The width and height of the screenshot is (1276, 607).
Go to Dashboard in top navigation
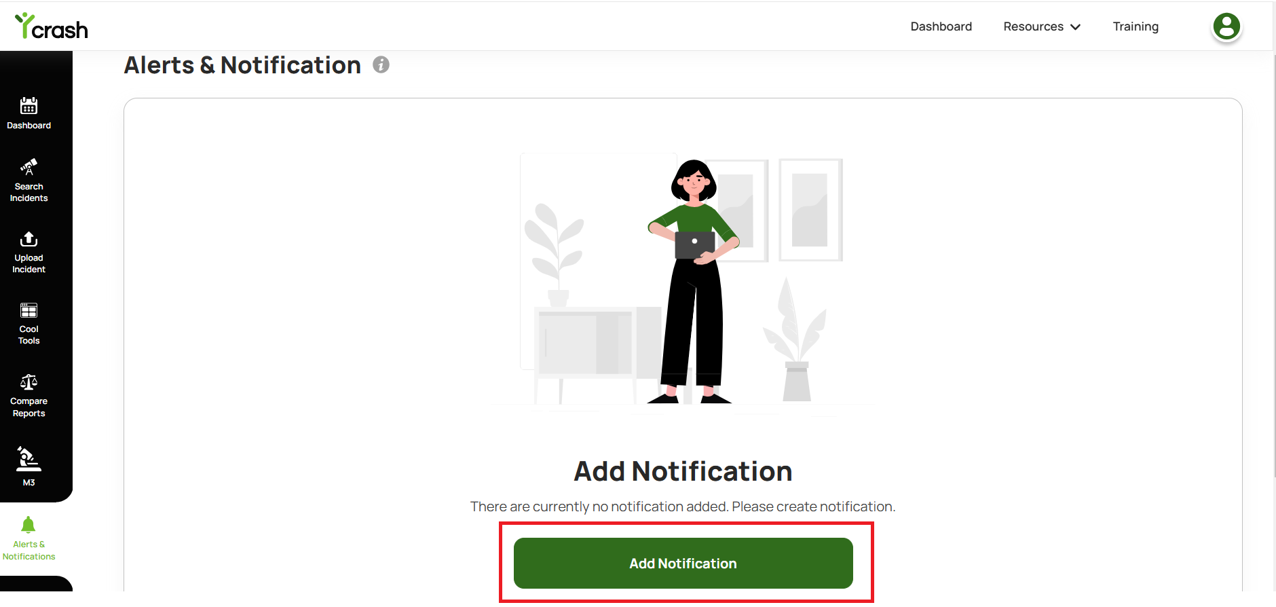point(941,26)
